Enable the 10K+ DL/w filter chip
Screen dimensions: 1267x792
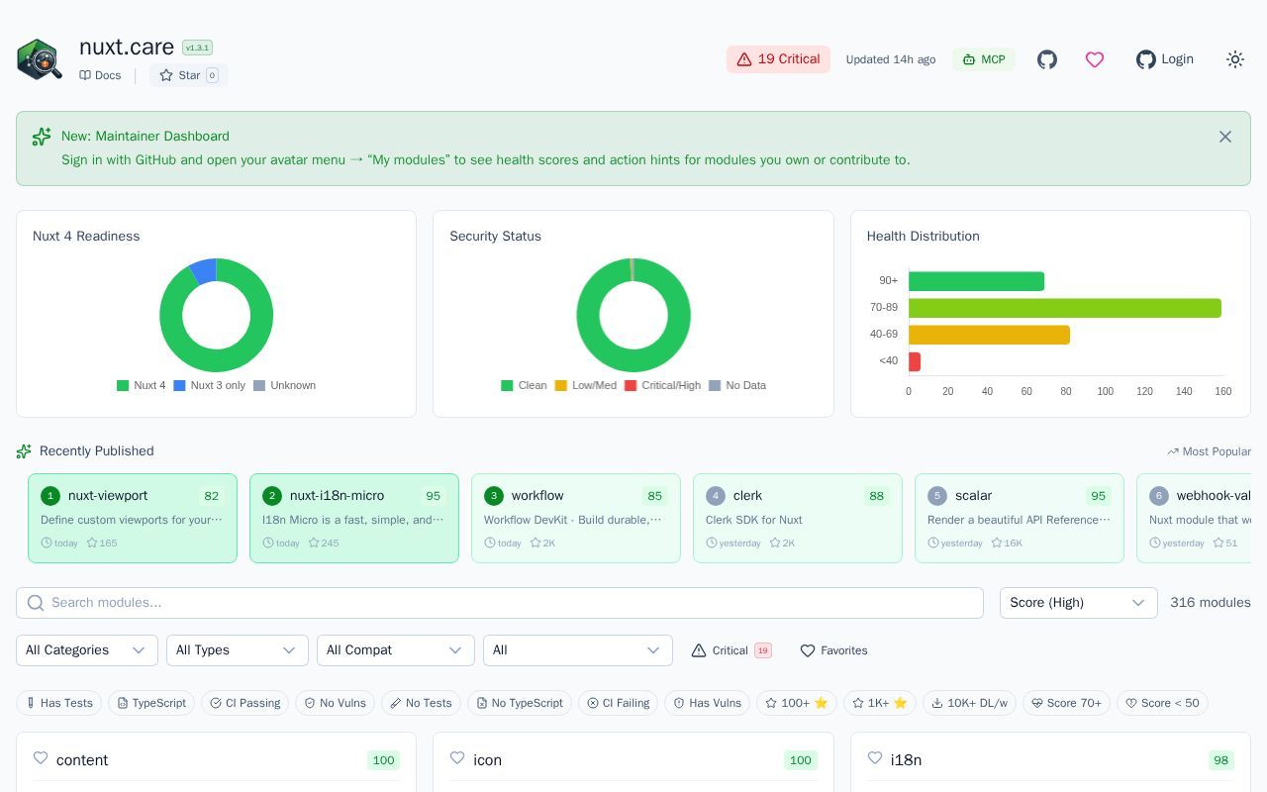pyautogui.click(x=969, y=703)
